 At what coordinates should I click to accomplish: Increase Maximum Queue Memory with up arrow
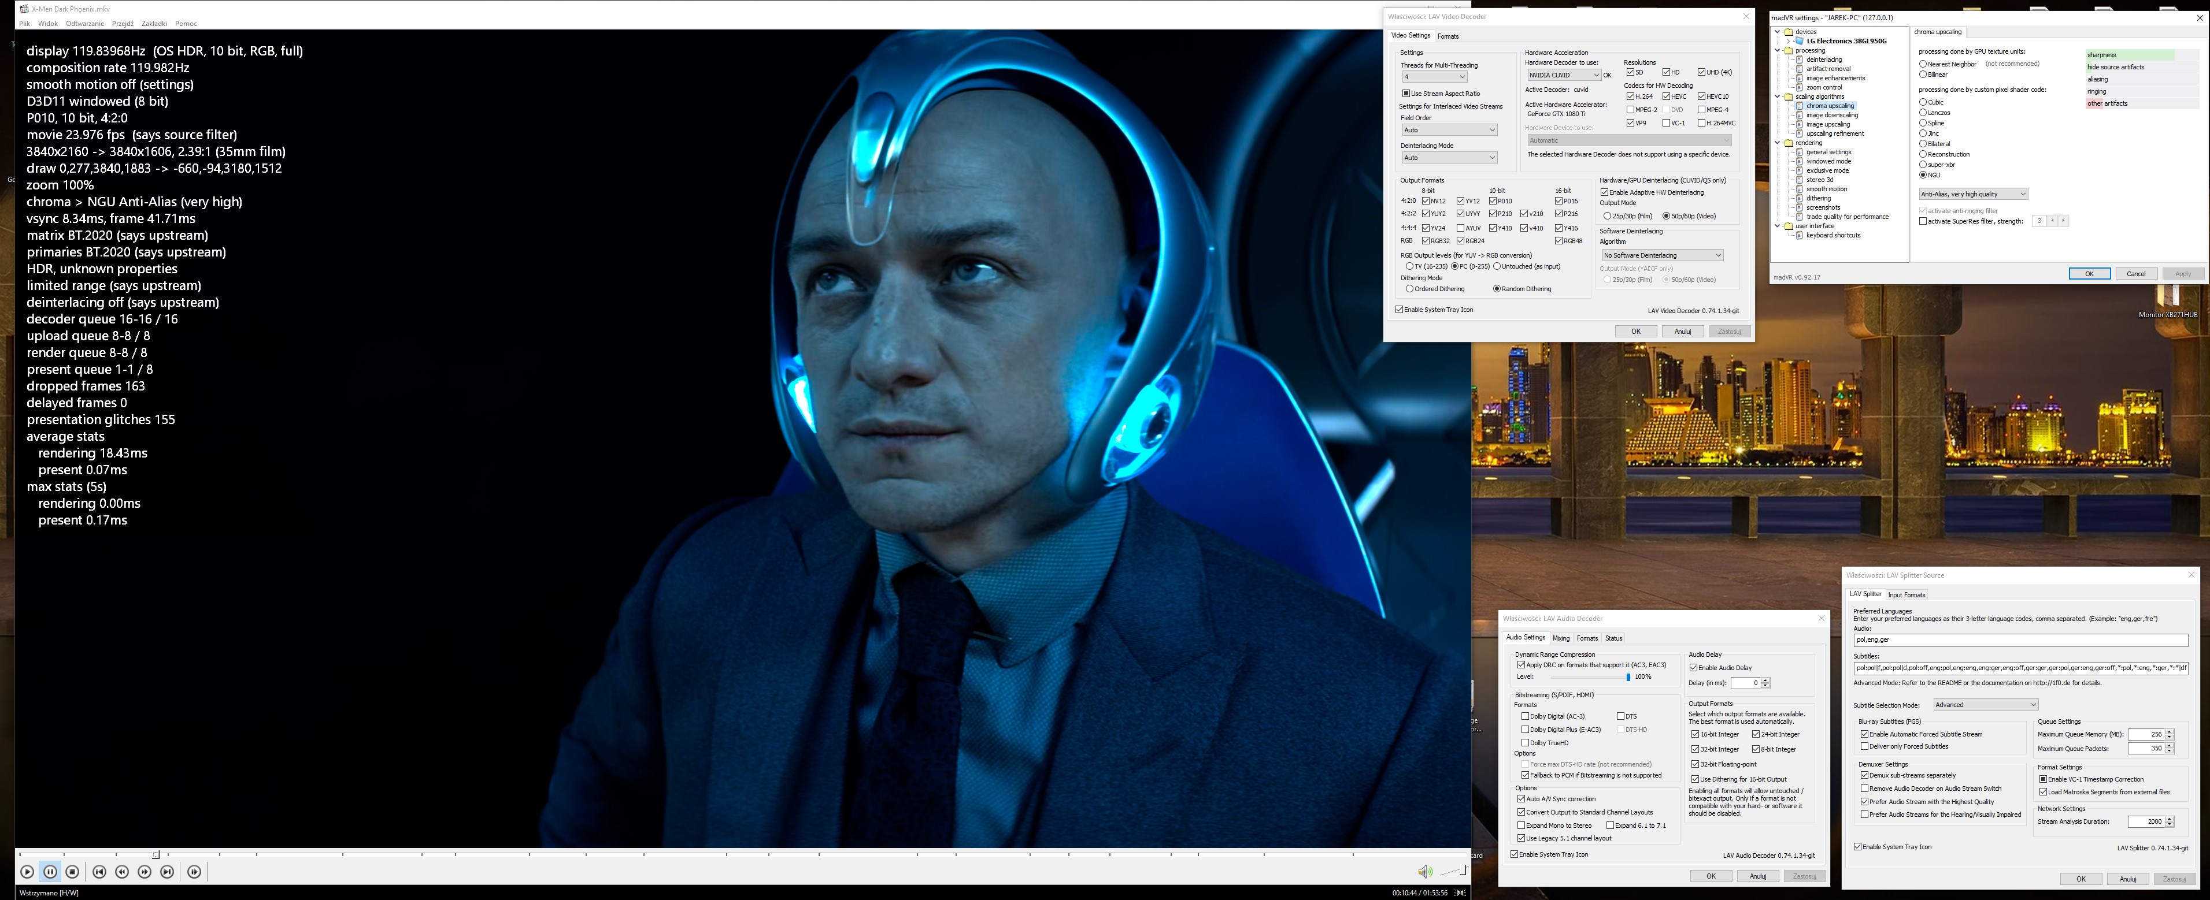pyautogui.click(x=2170, y=732)
